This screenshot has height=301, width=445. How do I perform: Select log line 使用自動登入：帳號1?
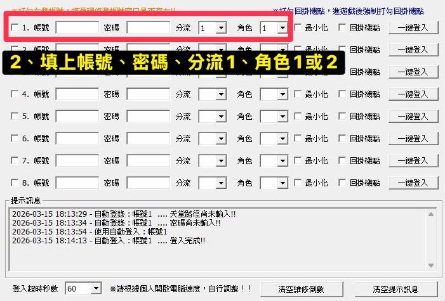click(x=90, y=231)
